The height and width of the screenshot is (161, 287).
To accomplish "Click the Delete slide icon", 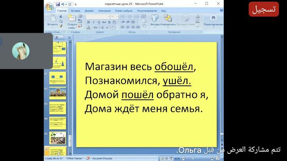I will click(80, 26).
